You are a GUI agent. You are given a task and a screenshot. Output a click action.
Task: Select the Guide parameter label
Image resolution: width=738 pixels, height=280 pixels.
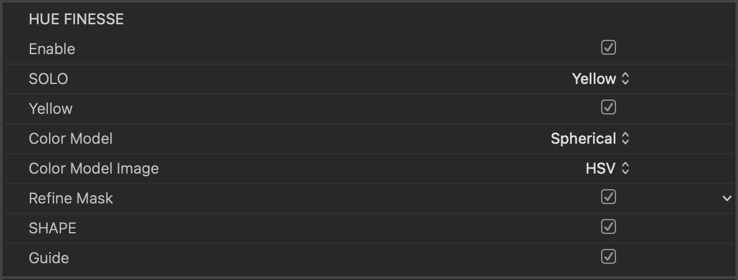coord(49,258)
